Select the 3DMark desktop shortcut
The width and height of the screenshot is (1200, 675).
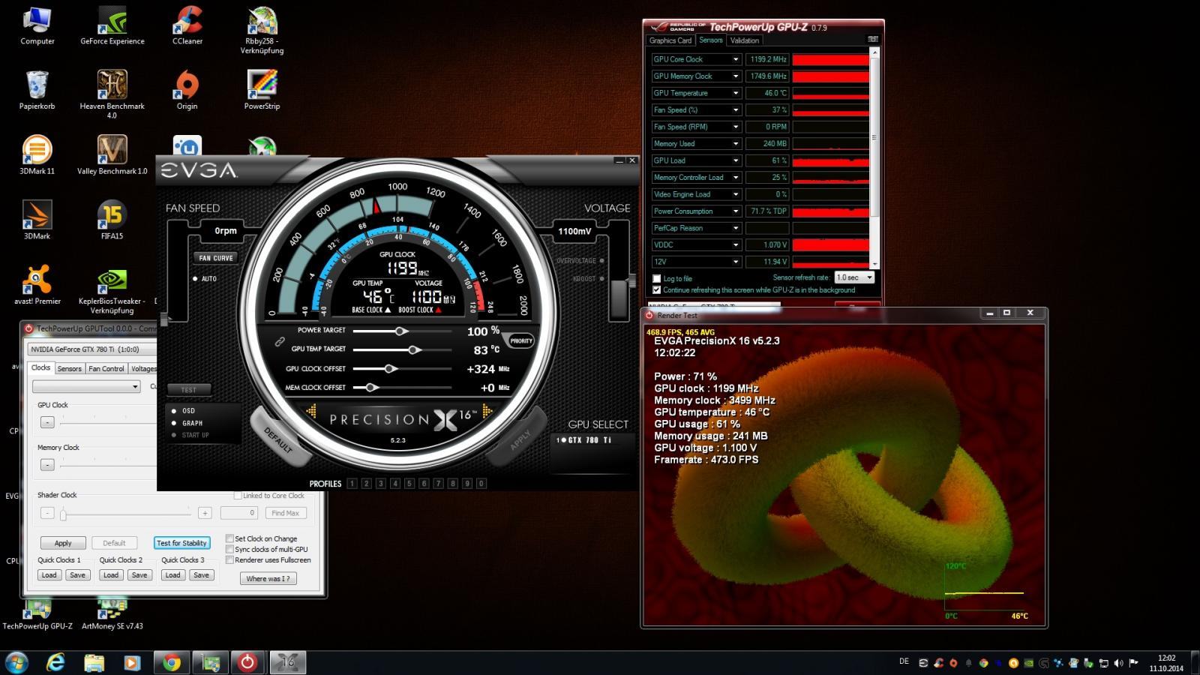pyautogui.click(x=37, y=220)
